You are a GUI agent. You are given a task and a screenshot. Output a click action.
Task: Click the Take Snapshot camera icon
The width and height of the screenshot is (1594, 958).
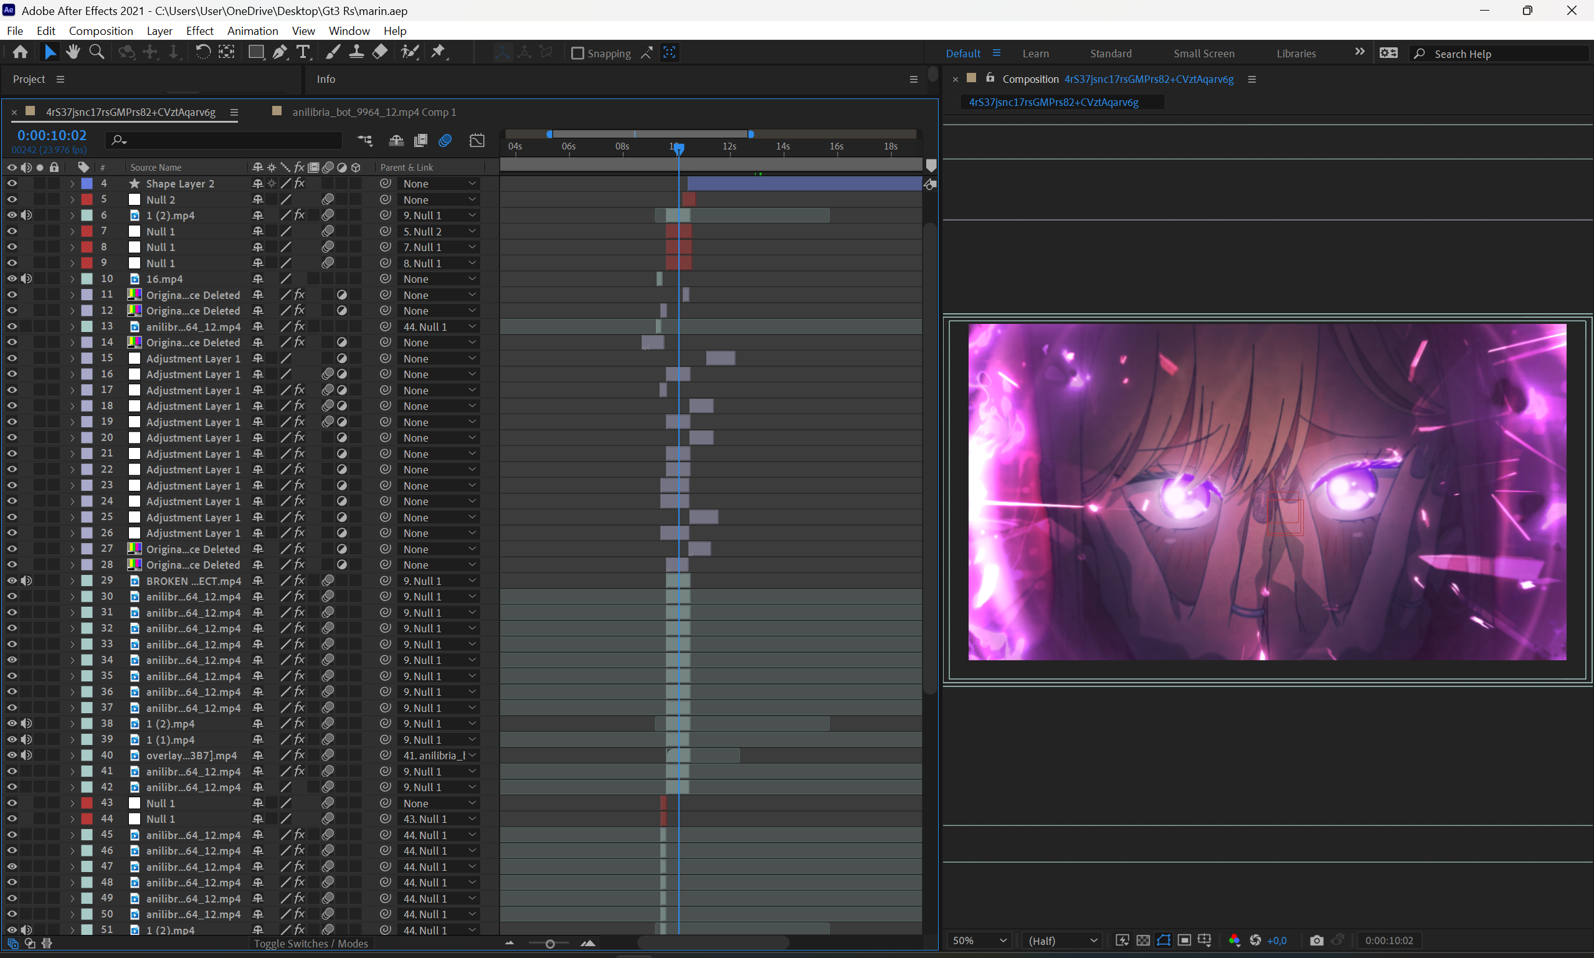point(1316,941)
